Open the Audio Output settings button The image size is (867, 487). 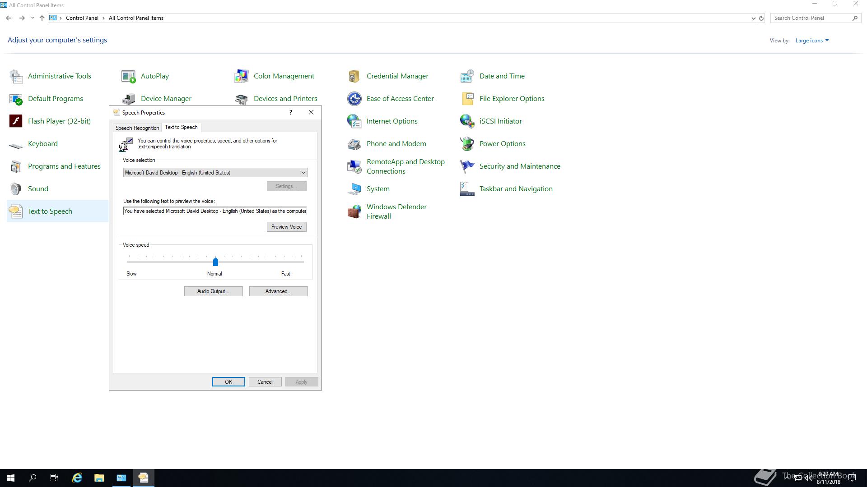(213, 291)
